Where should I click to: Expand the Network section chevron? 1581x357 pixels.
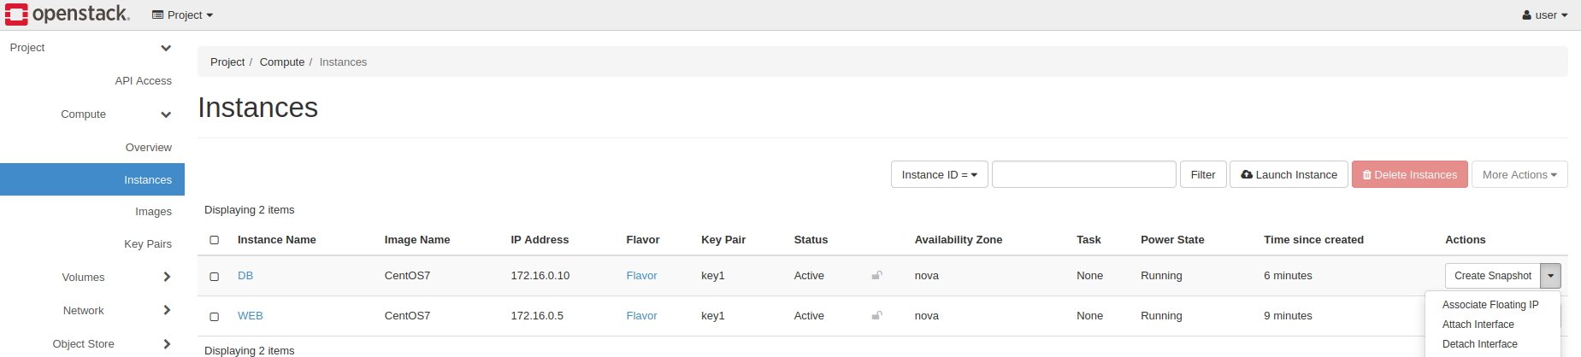coord(167,310)
